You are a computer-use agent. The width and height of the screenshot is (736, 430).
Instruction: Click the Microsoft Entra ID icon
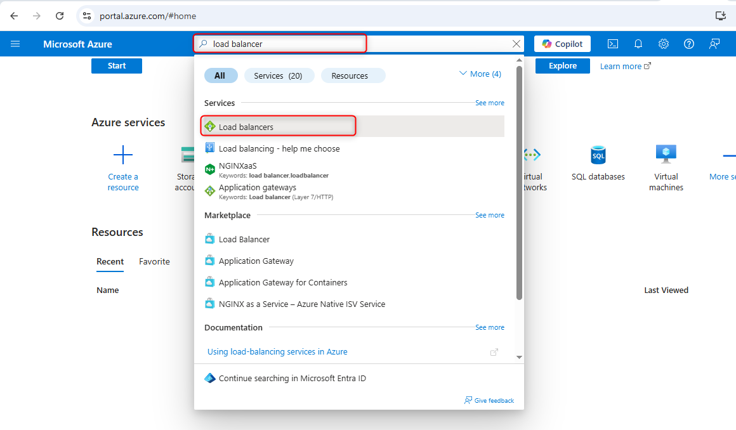click(210, 378)
